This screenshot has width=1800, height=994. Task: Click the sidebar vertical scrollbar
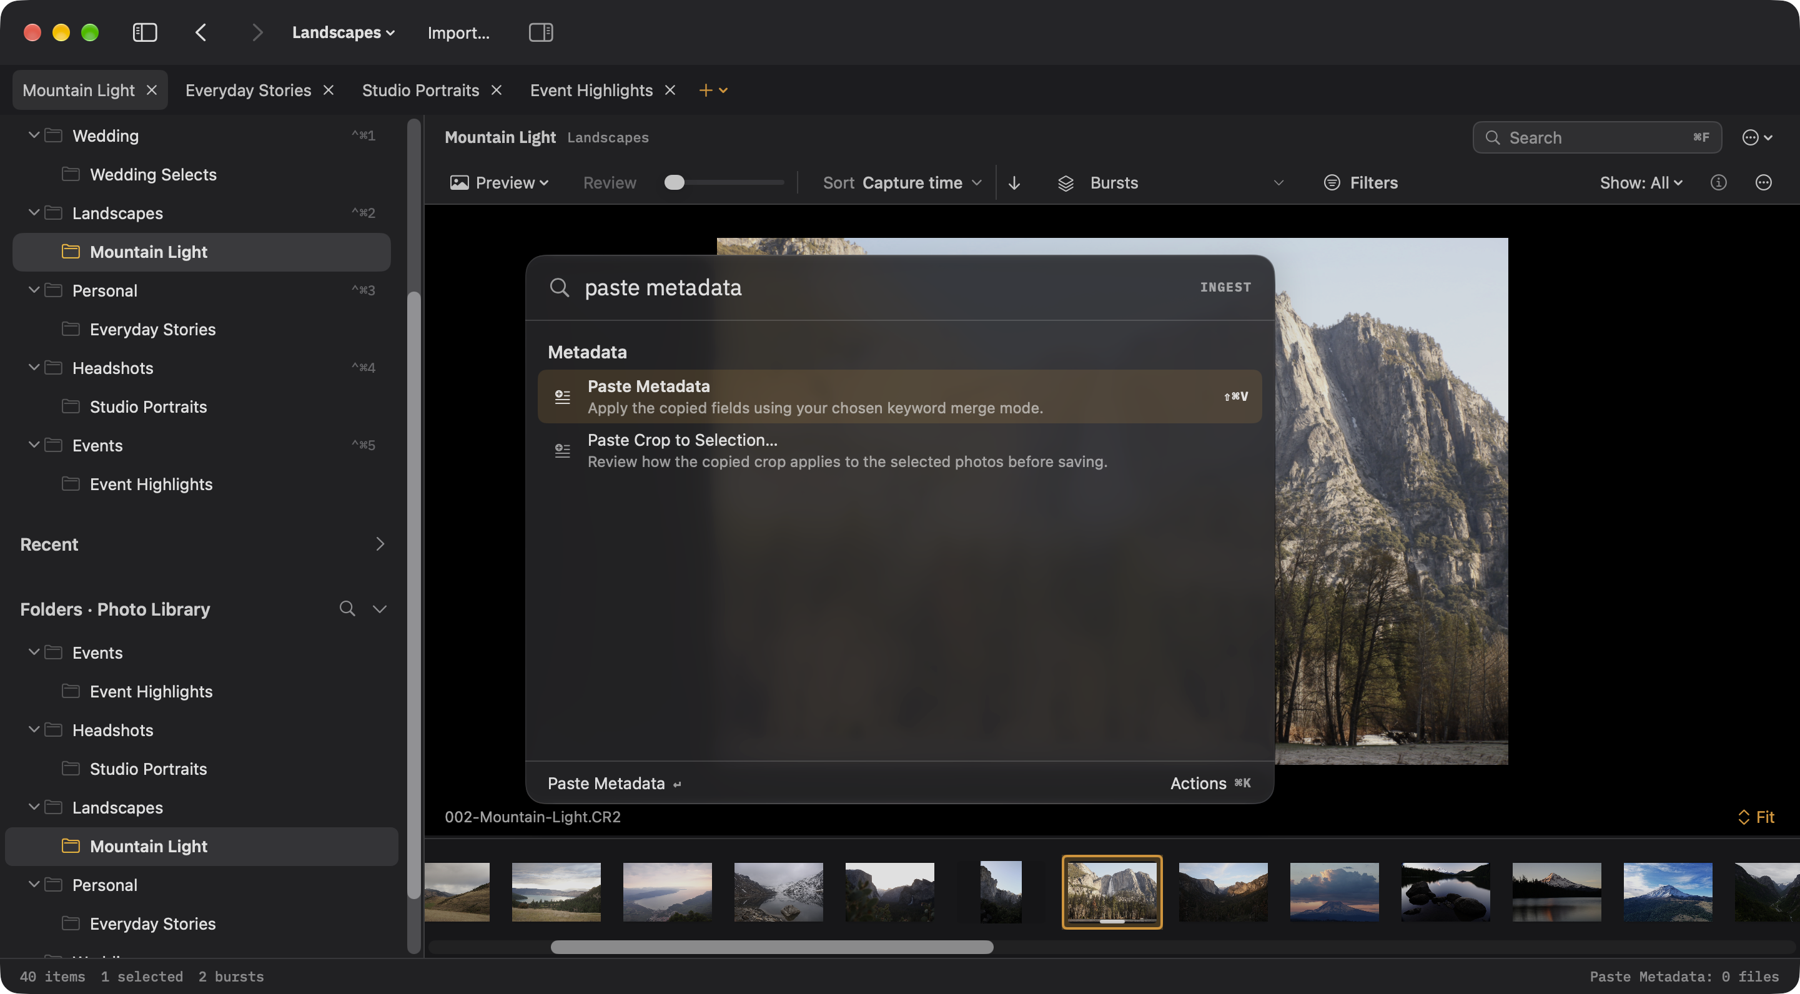(413, 595)
